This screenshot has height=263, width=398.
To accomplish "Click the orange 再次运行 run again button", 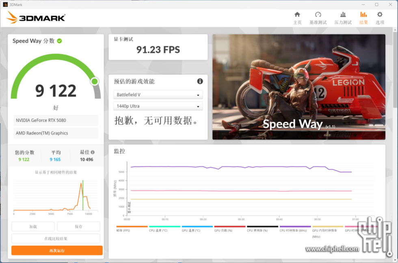I will coord(57,250).
